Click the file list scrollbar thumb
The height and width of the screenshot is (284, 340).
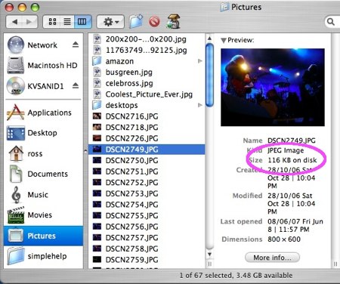click(x=209, y=75)
